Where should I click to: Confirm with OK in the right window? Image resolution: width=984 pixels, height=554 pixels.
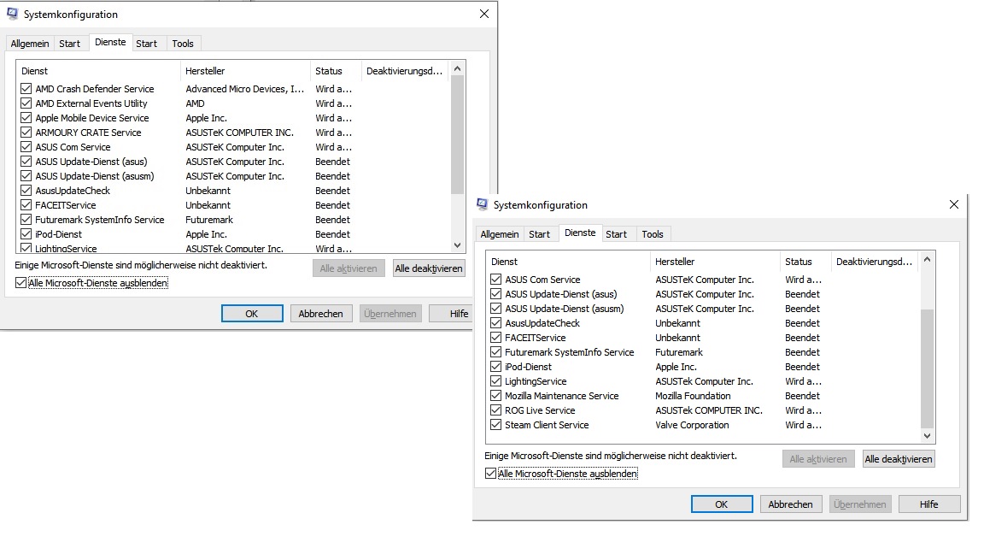(722, 504)
